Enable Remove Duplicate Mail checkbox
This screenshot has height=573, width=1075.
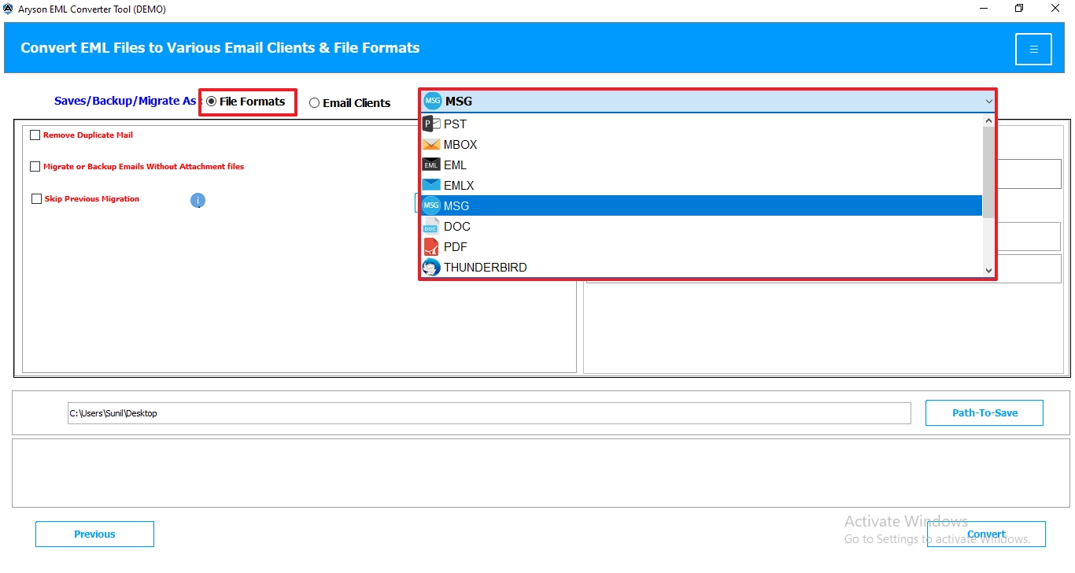click(x=35, y=135)
